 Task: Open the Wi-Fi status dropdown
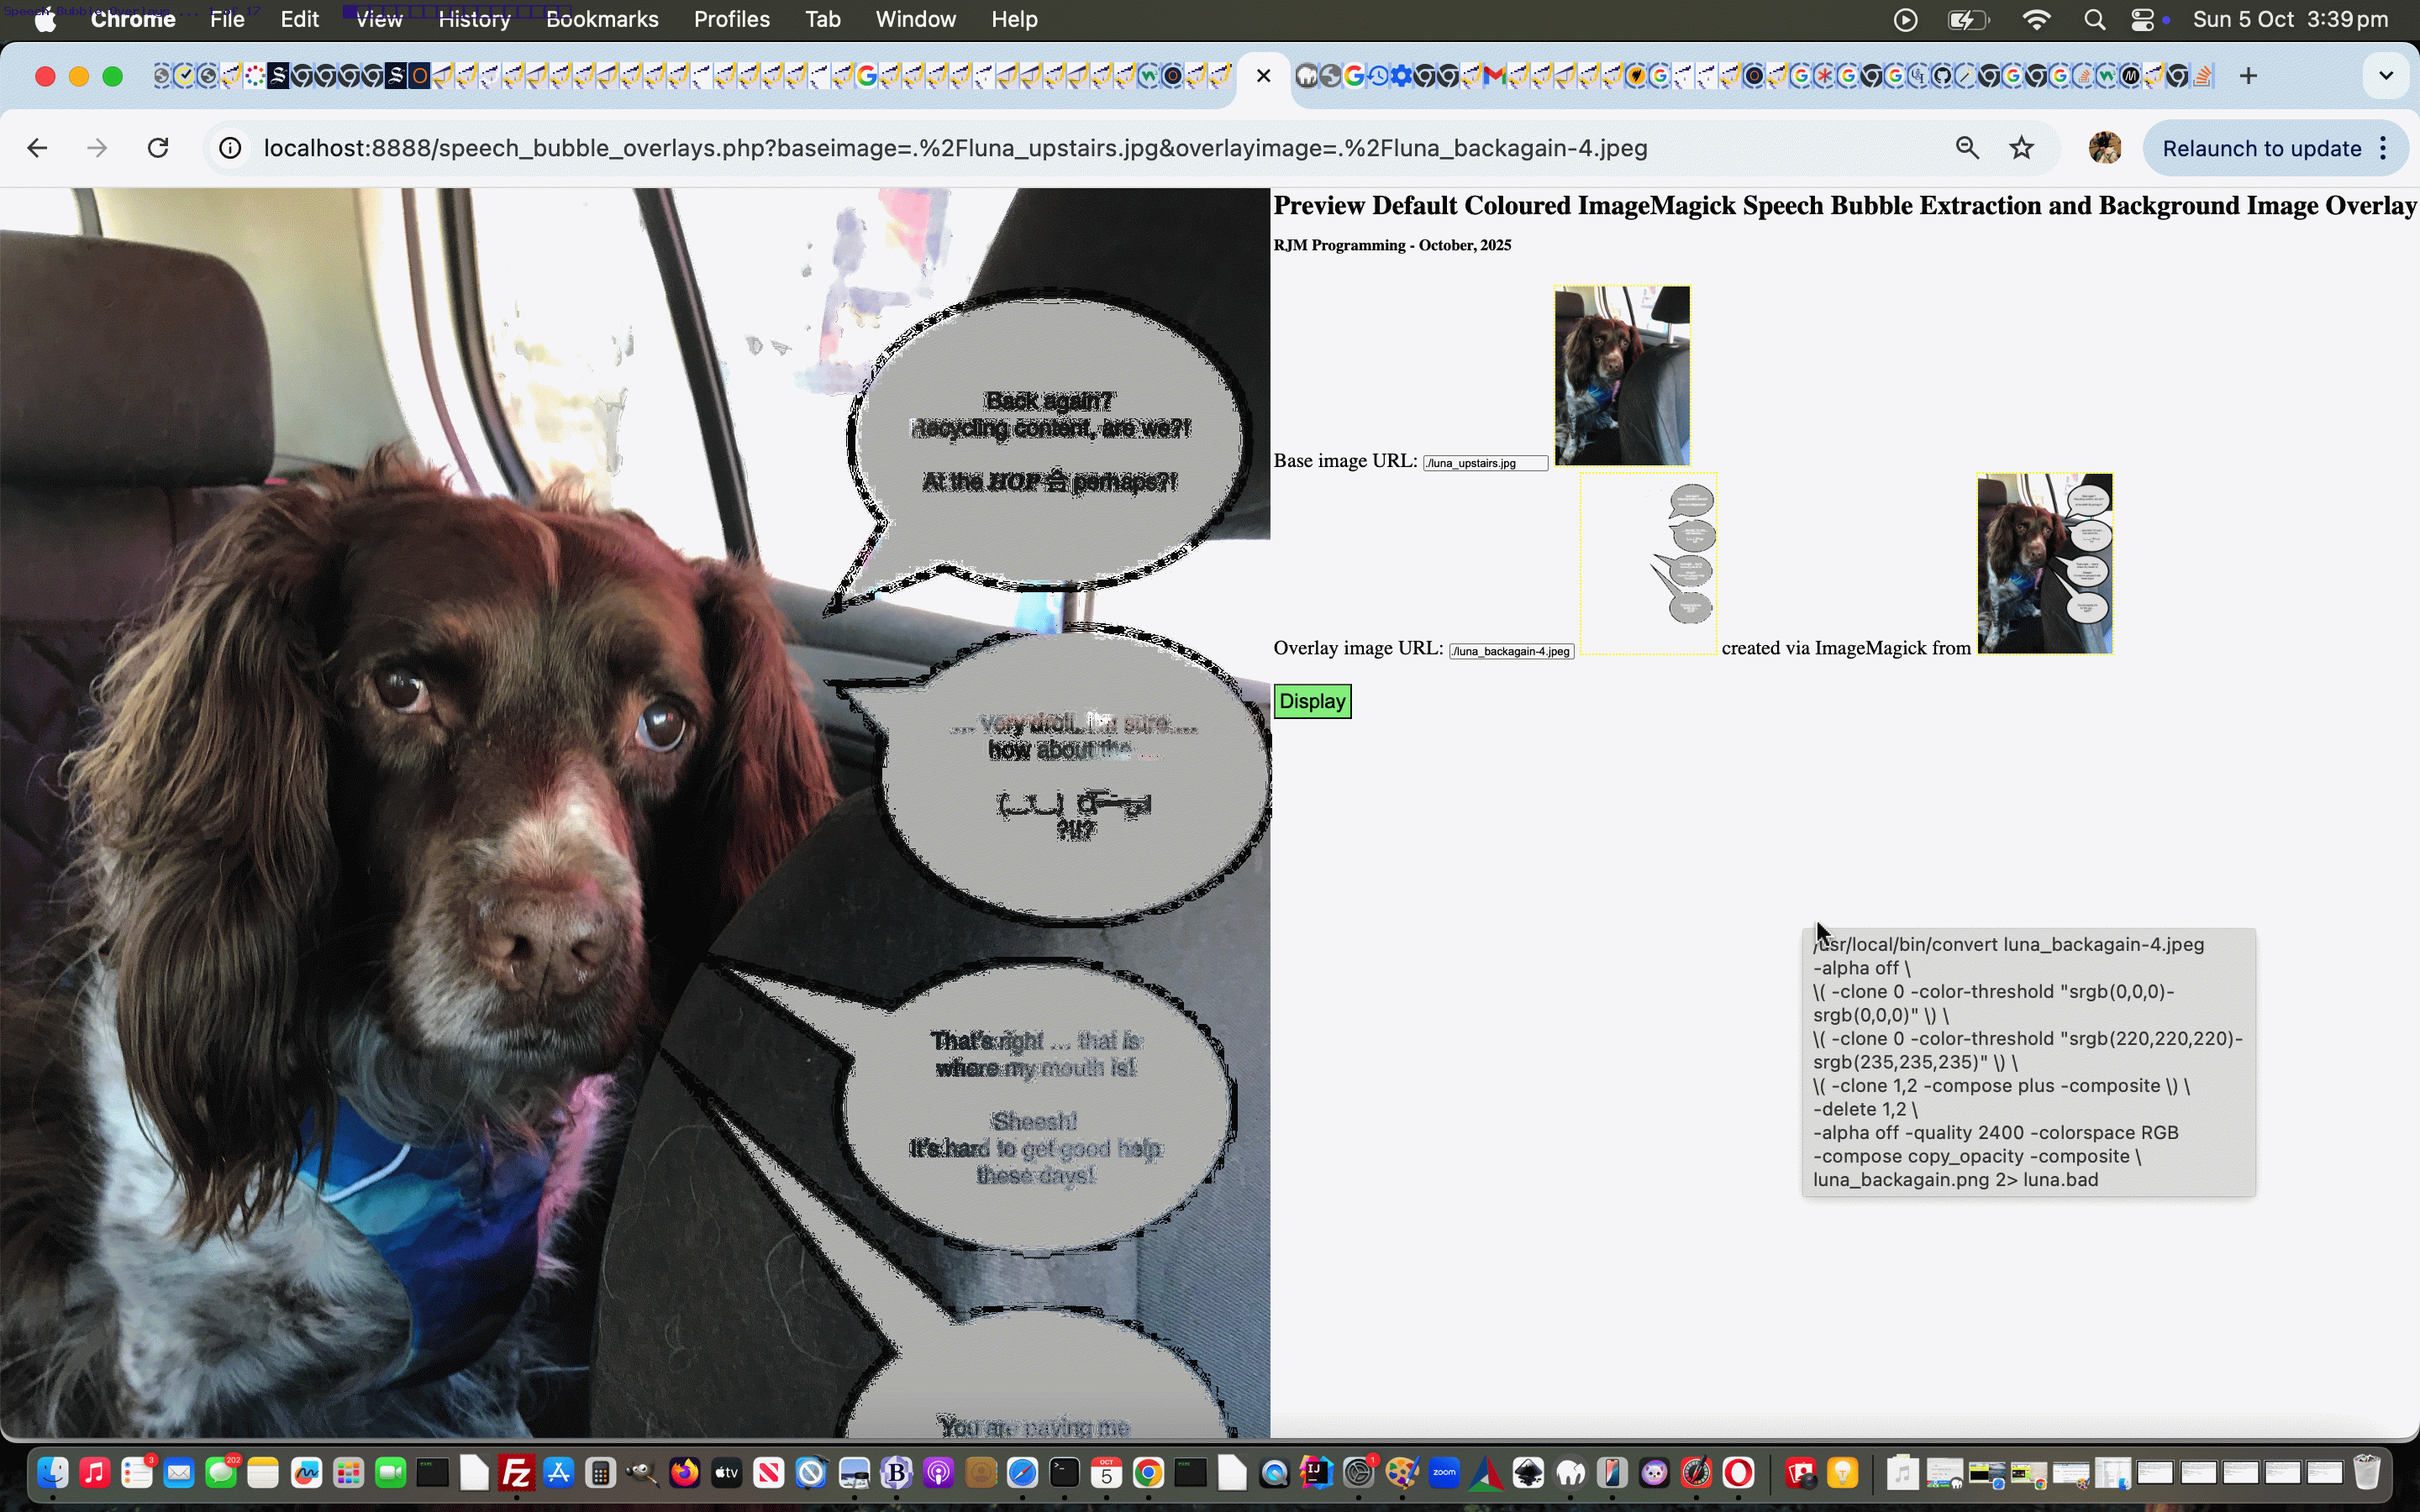pyautogui.click(x=2036, y=20)
